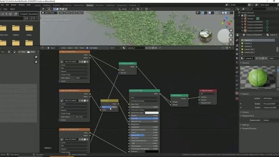Click the blue Z axis navigation gizmo
This screenshot has height=157, width=279.
pos(227,18)
